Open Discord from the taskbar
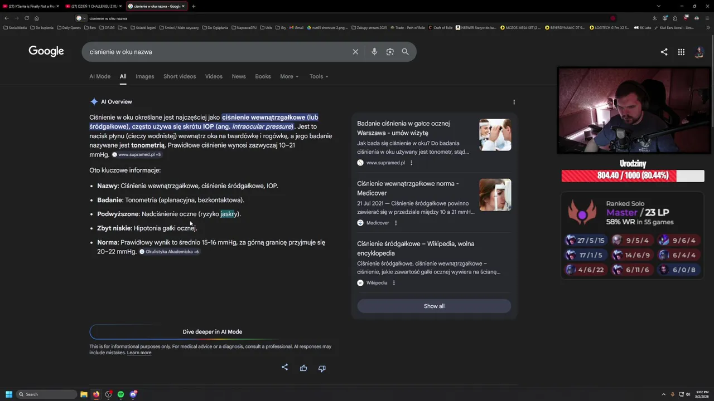Viewport: 714px width, 401px height. [133, 394]
